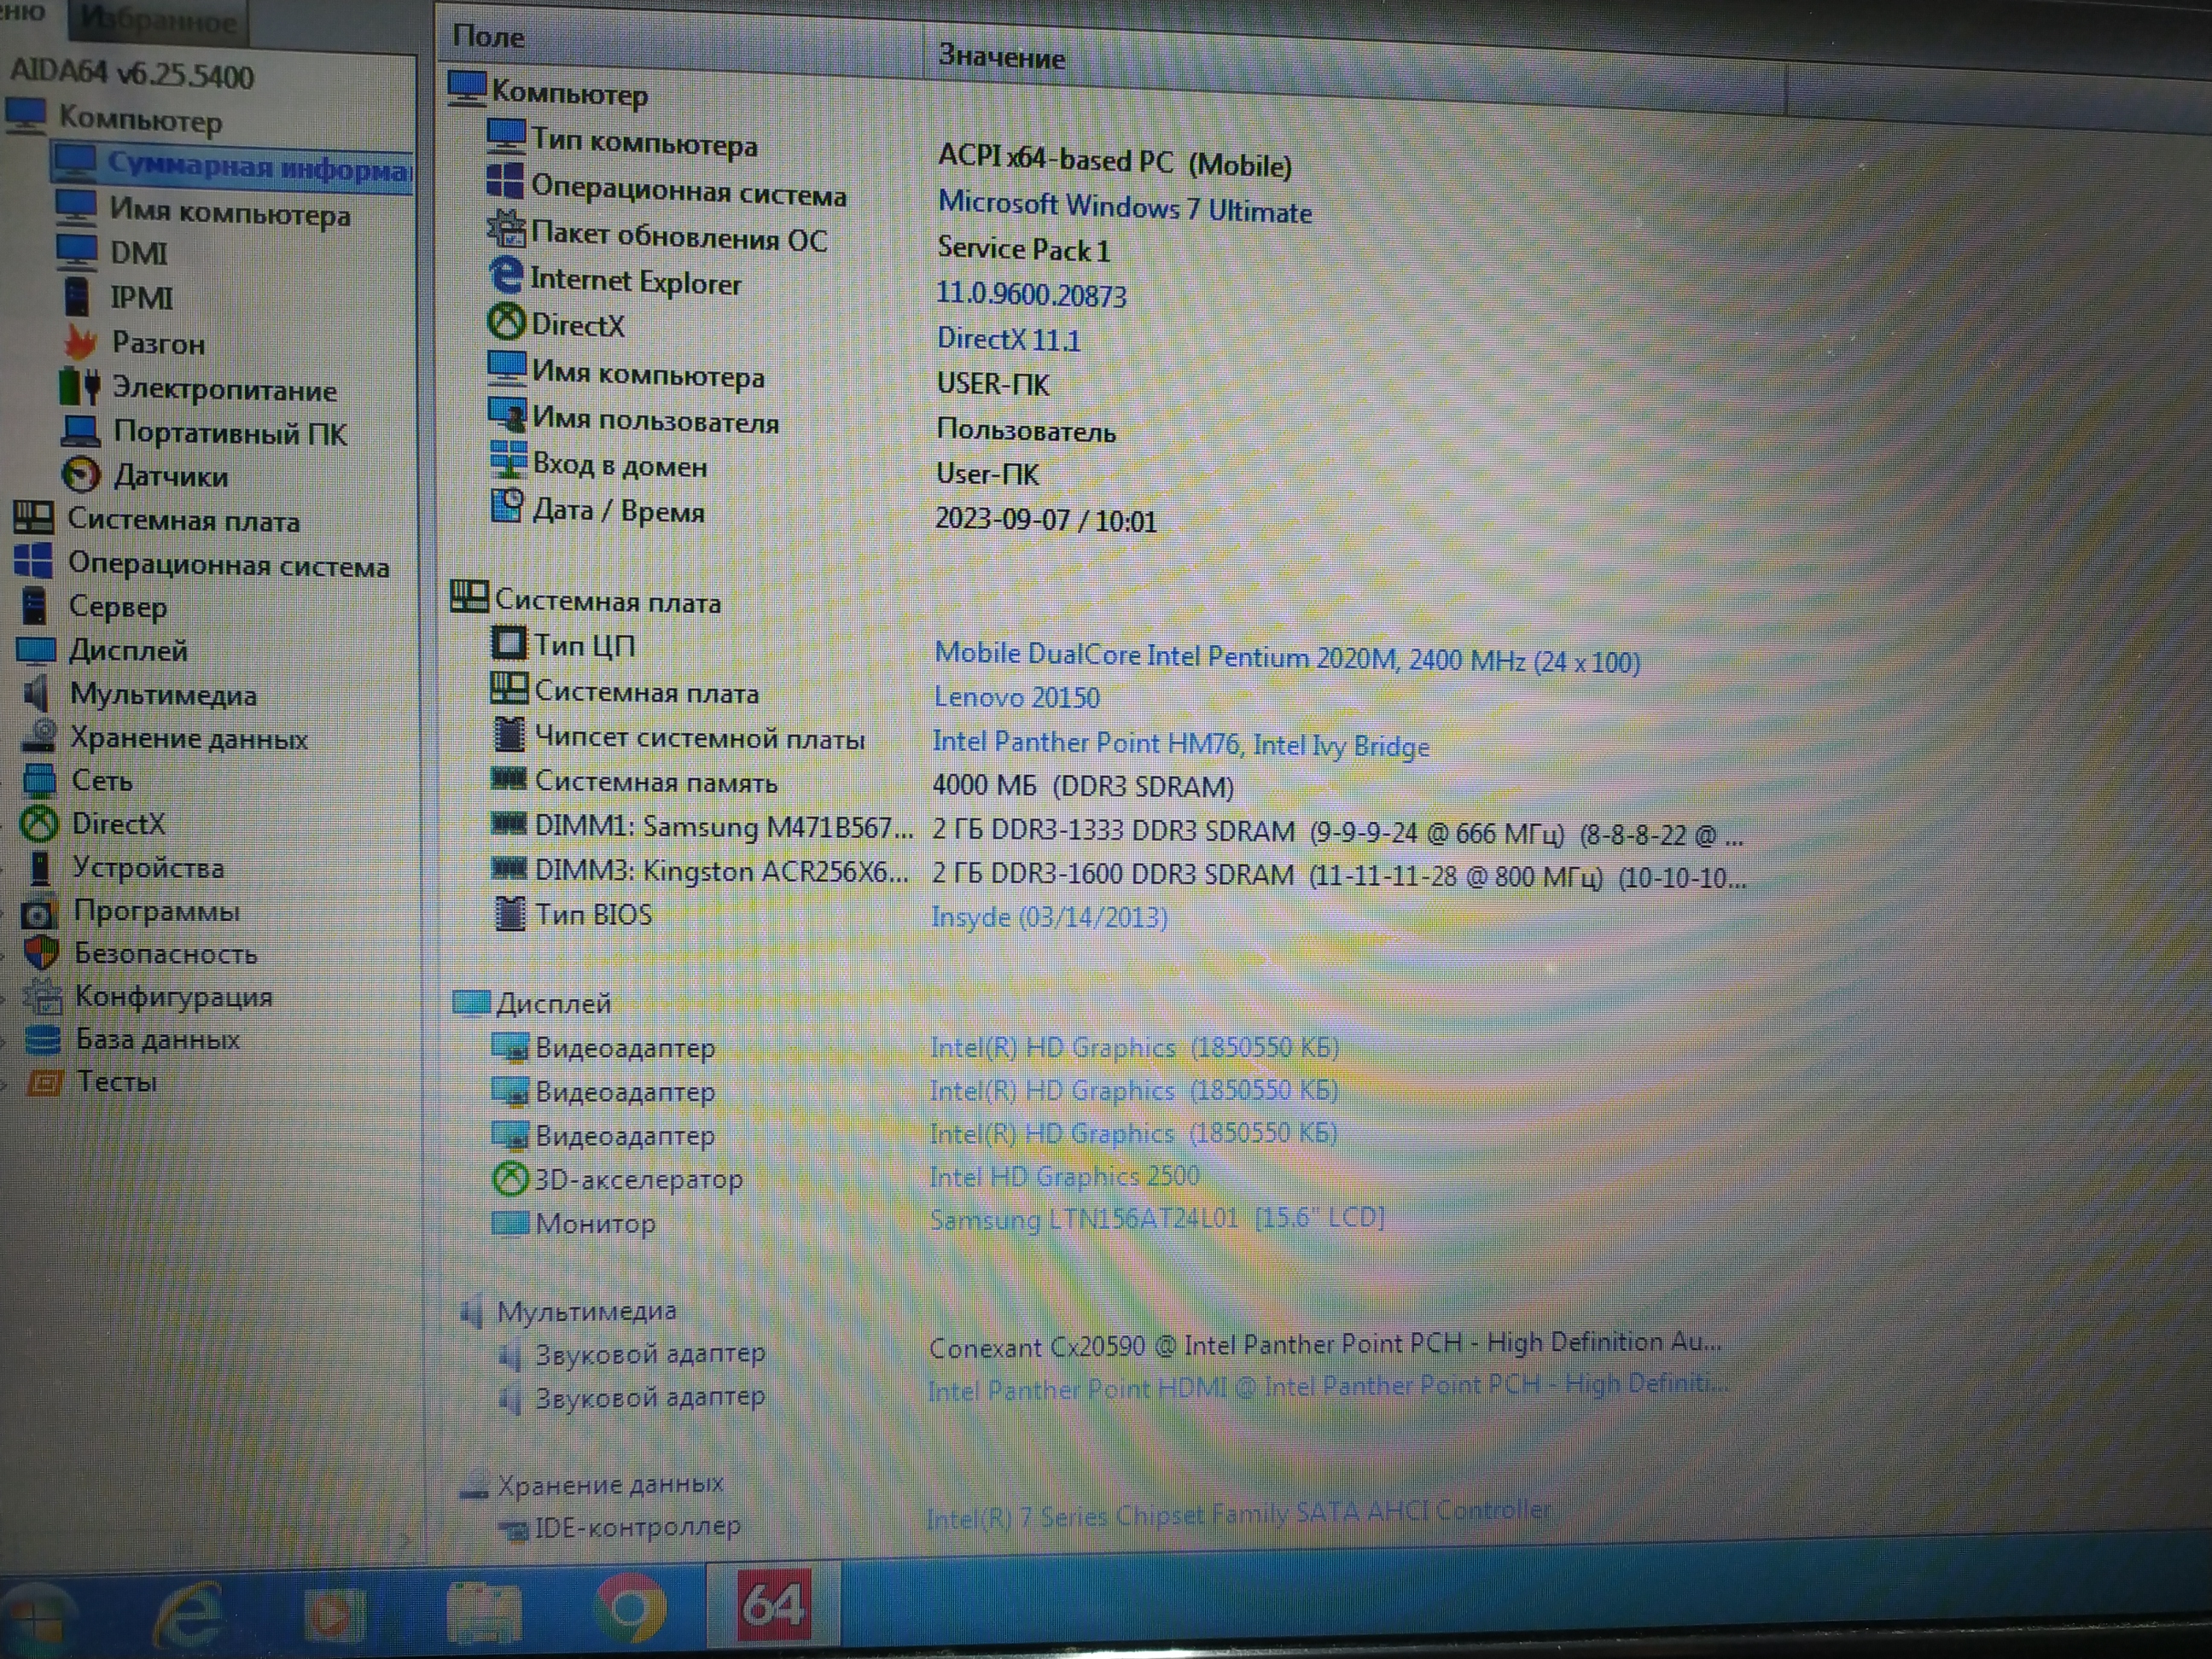Open the Microsoft Windows 7 Ultimate link
This screenshot has height=1659, width=2212.
[1124, 208]
